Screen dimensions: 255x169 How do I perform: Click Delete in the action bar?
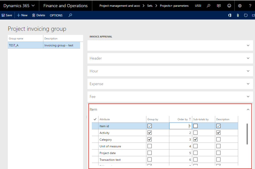coord(39,15)
